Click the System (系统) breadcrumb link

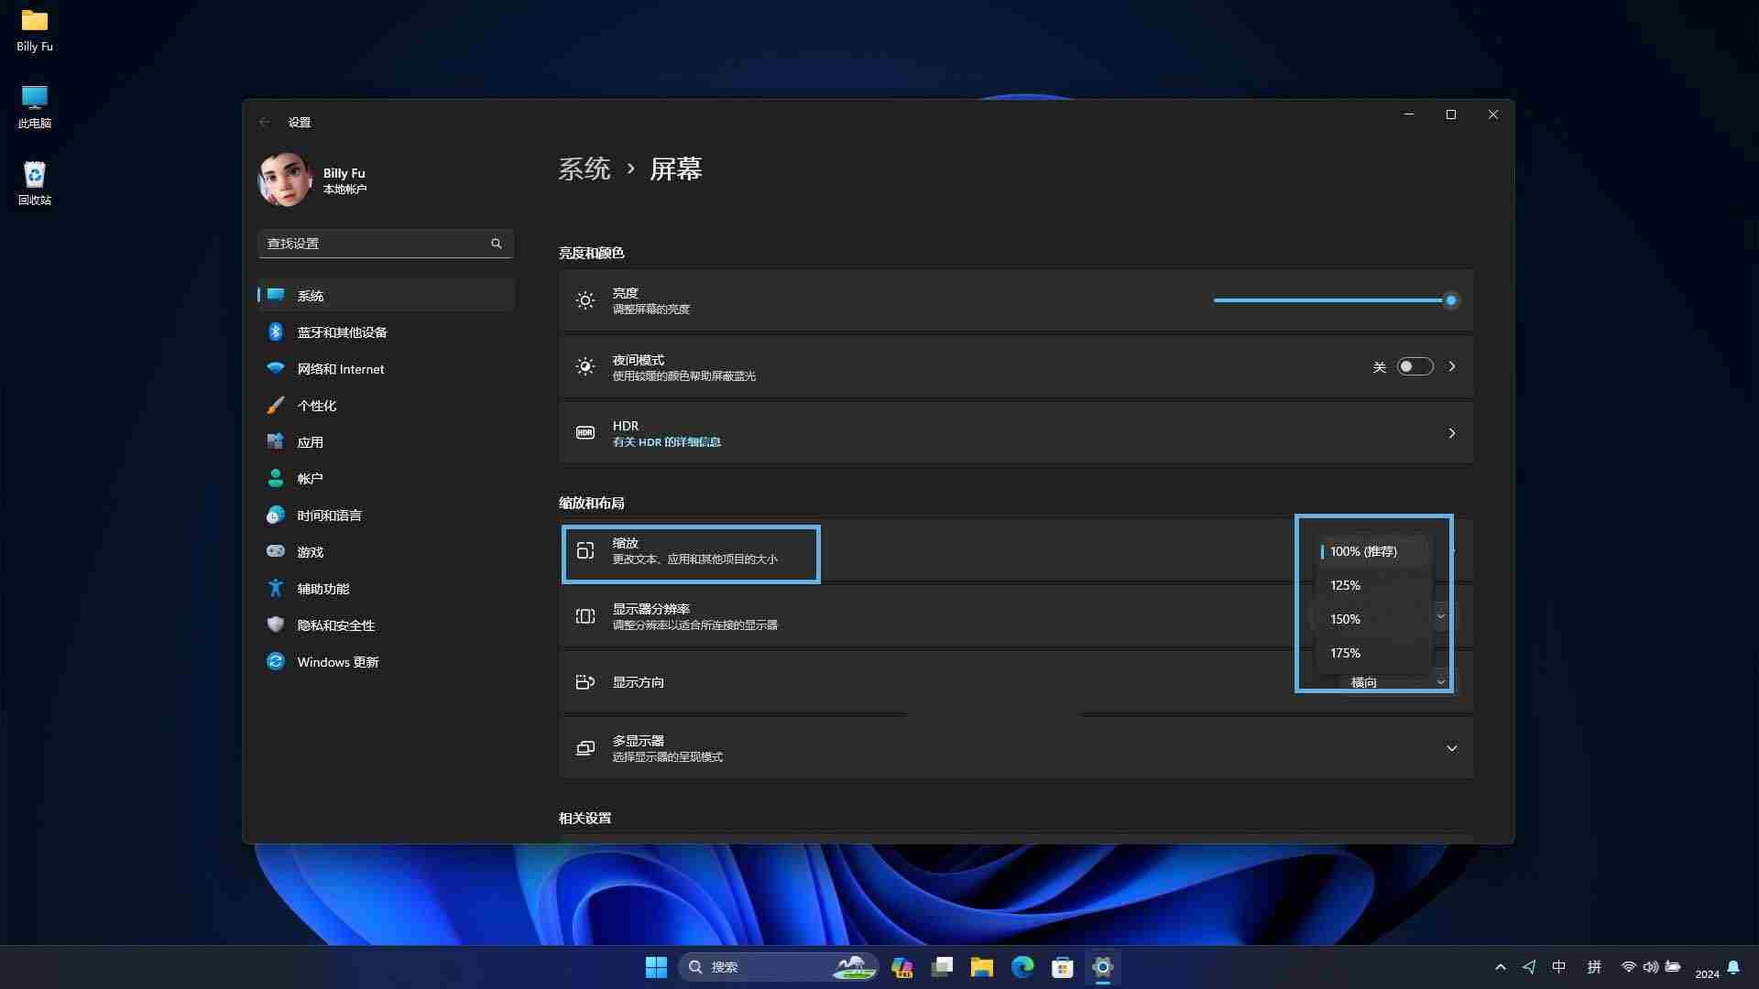click(585, 169)
